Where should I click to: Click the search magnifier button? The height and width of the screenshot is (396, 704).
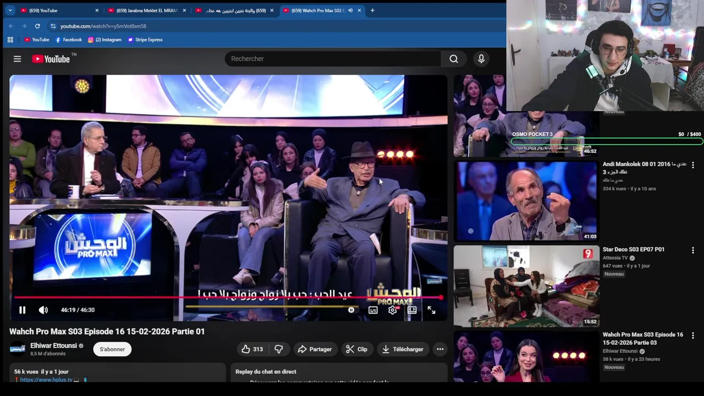point(454,59)
